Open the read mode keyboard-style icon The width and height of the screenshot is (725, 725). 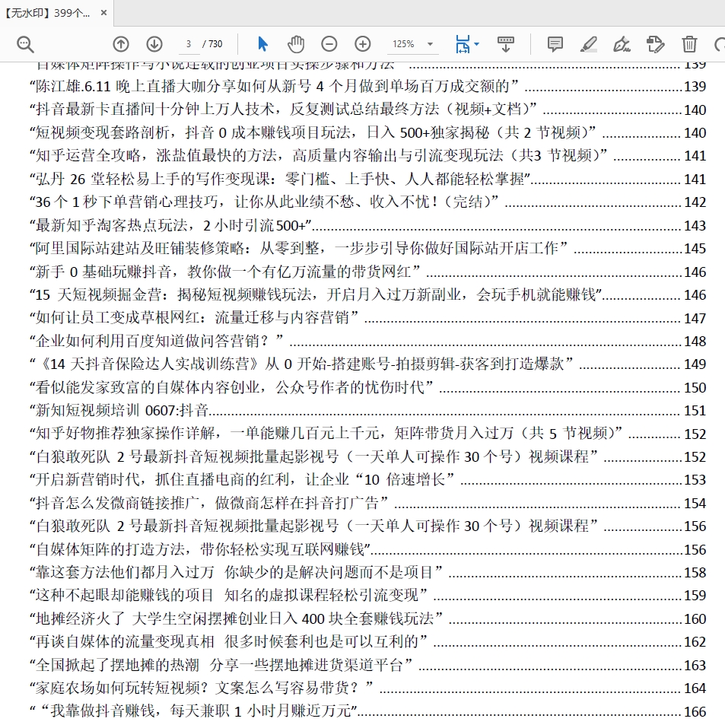[x=505, y=44]
